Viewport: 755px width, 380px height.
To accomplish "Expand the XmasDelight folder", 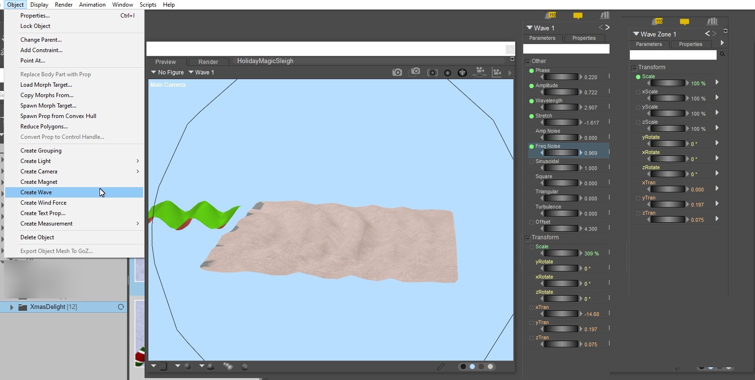I will coord(12,307).
